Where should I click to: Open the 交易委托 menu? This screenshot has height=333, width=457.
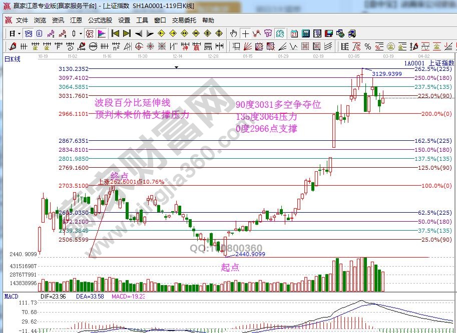[x=184, y=20]
